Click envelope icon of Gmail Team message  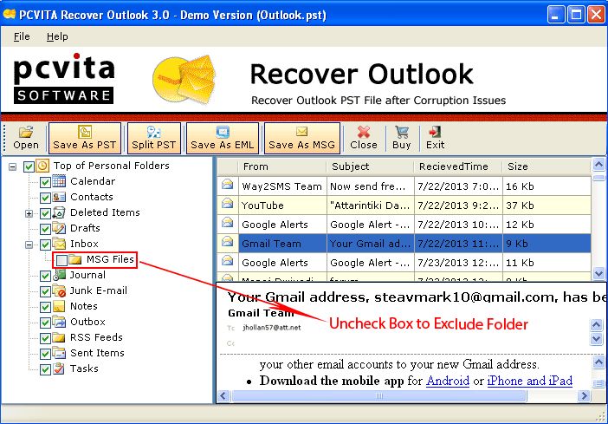pyautogui.click(x=228, y=242)
